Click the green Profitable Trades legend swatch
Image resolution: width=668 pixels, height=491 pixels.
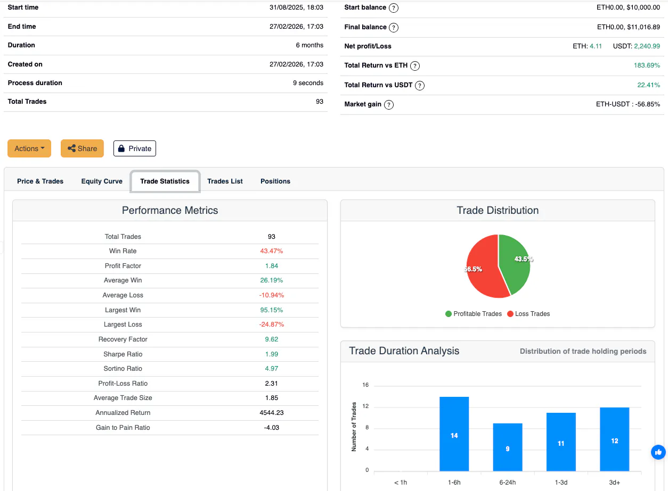pos(449,314)
